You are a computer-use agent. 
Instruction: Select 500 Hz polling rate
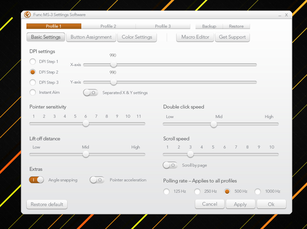227,191
